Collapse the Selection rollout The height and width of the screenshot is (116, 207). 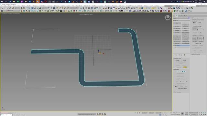click(176, 70)
